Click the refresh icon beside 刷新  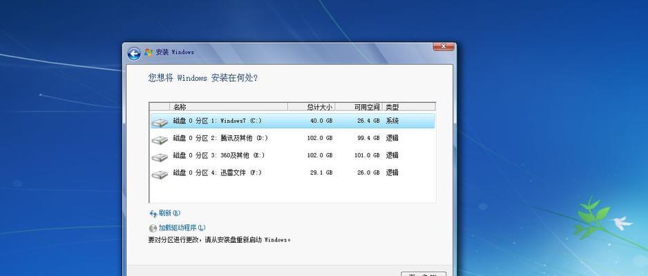tap(153, 213)
